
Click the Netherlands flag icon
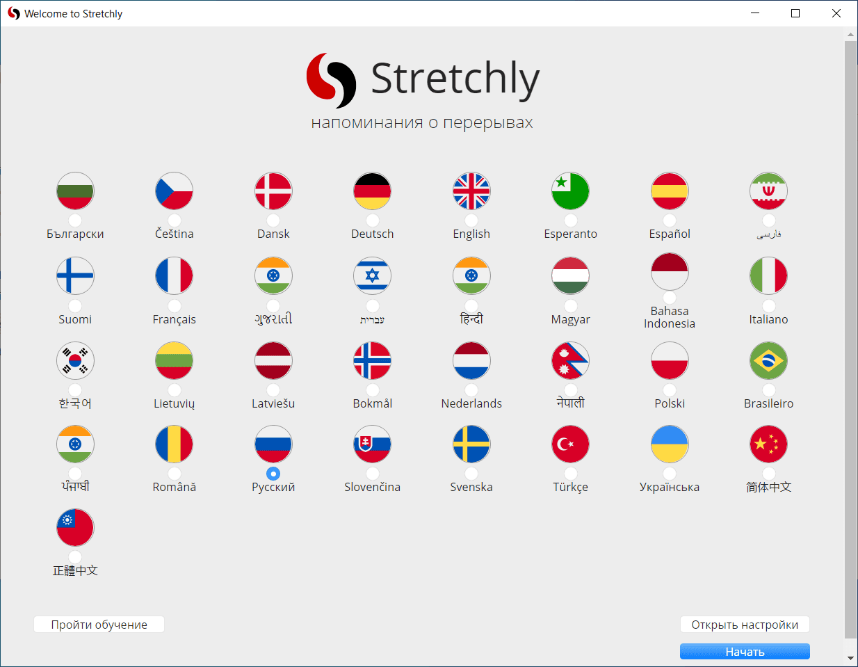click(x=471, y=360)
